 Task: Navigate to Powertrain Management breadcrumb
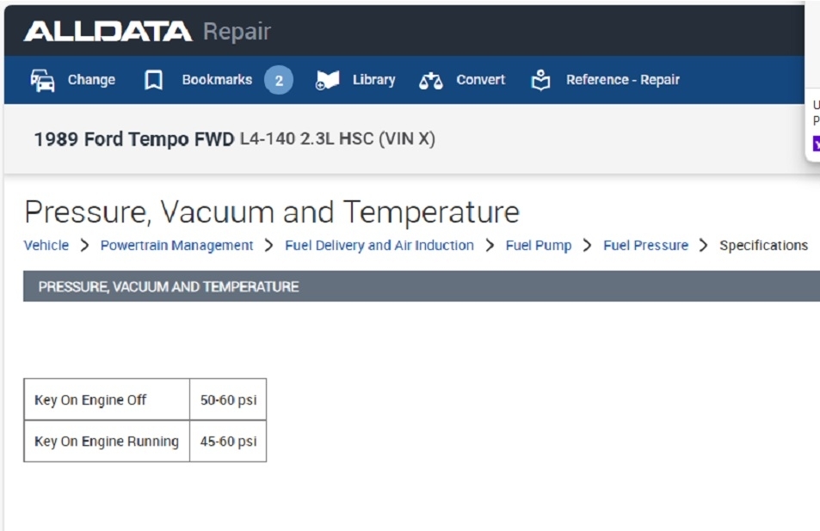[176, 246]
